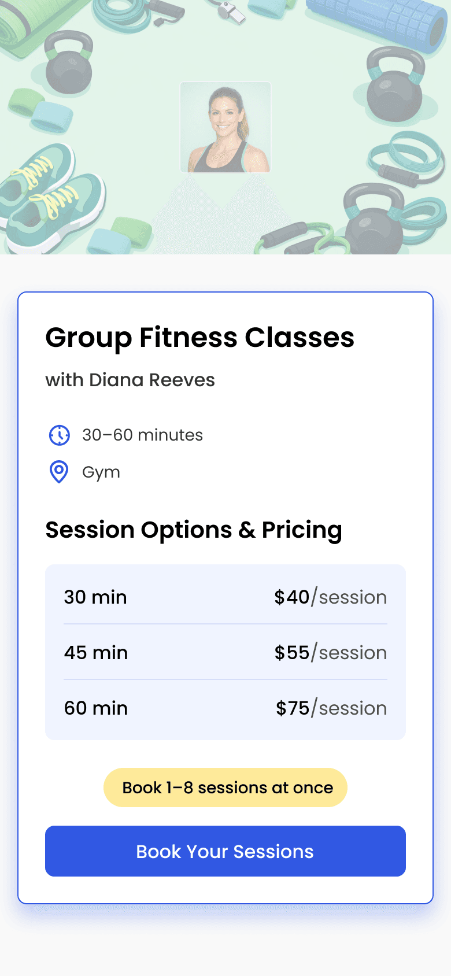Click the Group Fitness Classes title
451x976 pixels.
199,337
